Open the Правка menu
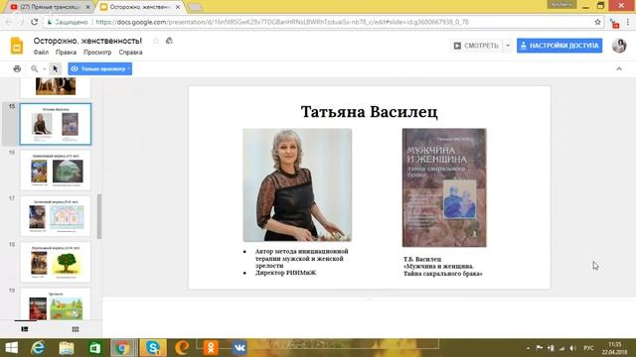The width and height of the screenshot is (636, 357). (66, 53)
